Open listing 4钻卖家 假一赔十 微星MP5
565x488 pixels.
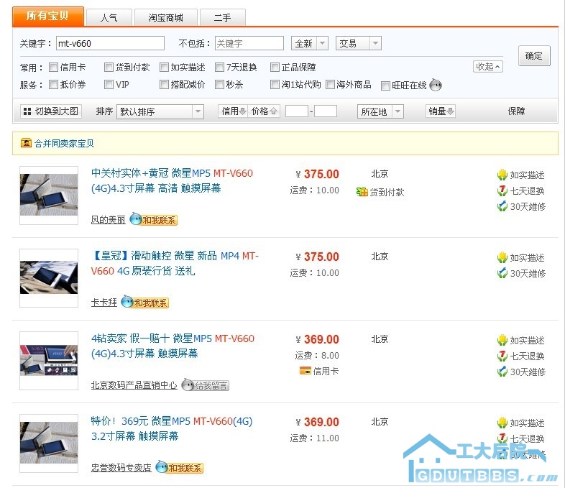pos(173,346)
